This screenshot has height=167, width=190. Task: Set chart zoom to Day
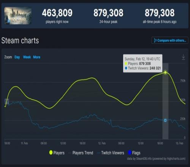(17, 57)
